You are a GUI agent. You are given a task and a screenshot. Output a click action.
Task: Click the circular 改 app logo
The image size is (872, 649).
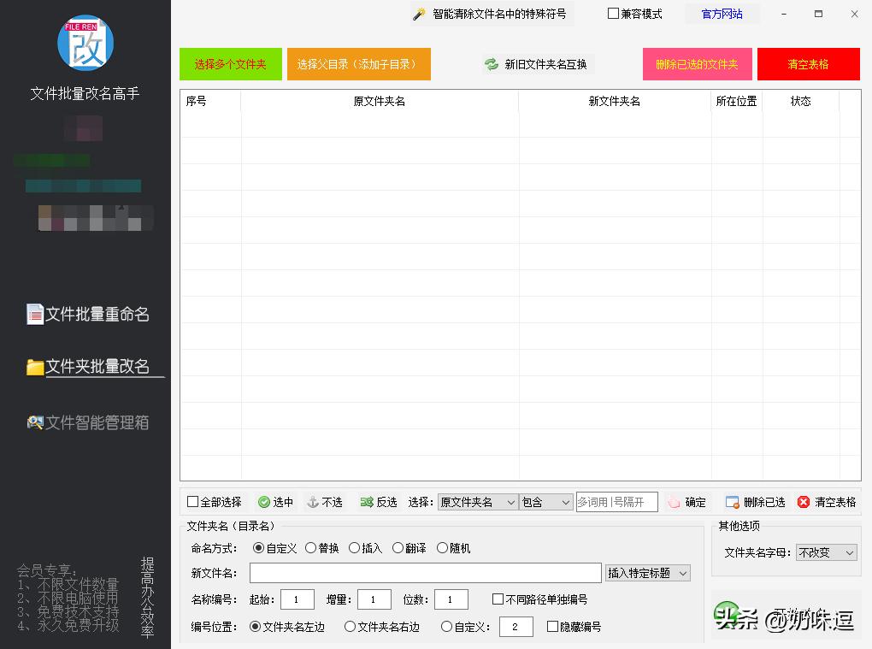tap(85, 42)
